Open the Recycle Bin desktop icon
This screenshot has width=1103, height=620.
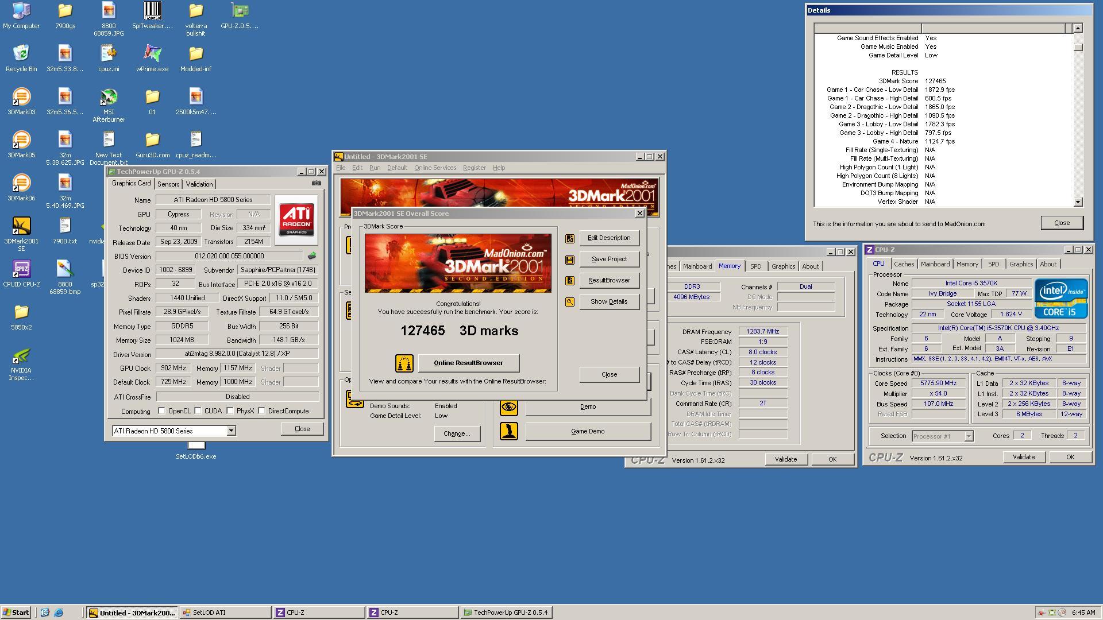21,58
